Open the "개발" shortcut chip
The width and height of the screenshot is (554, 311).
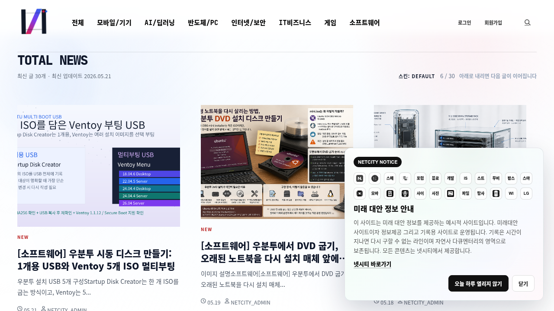[x=451, y=178]
